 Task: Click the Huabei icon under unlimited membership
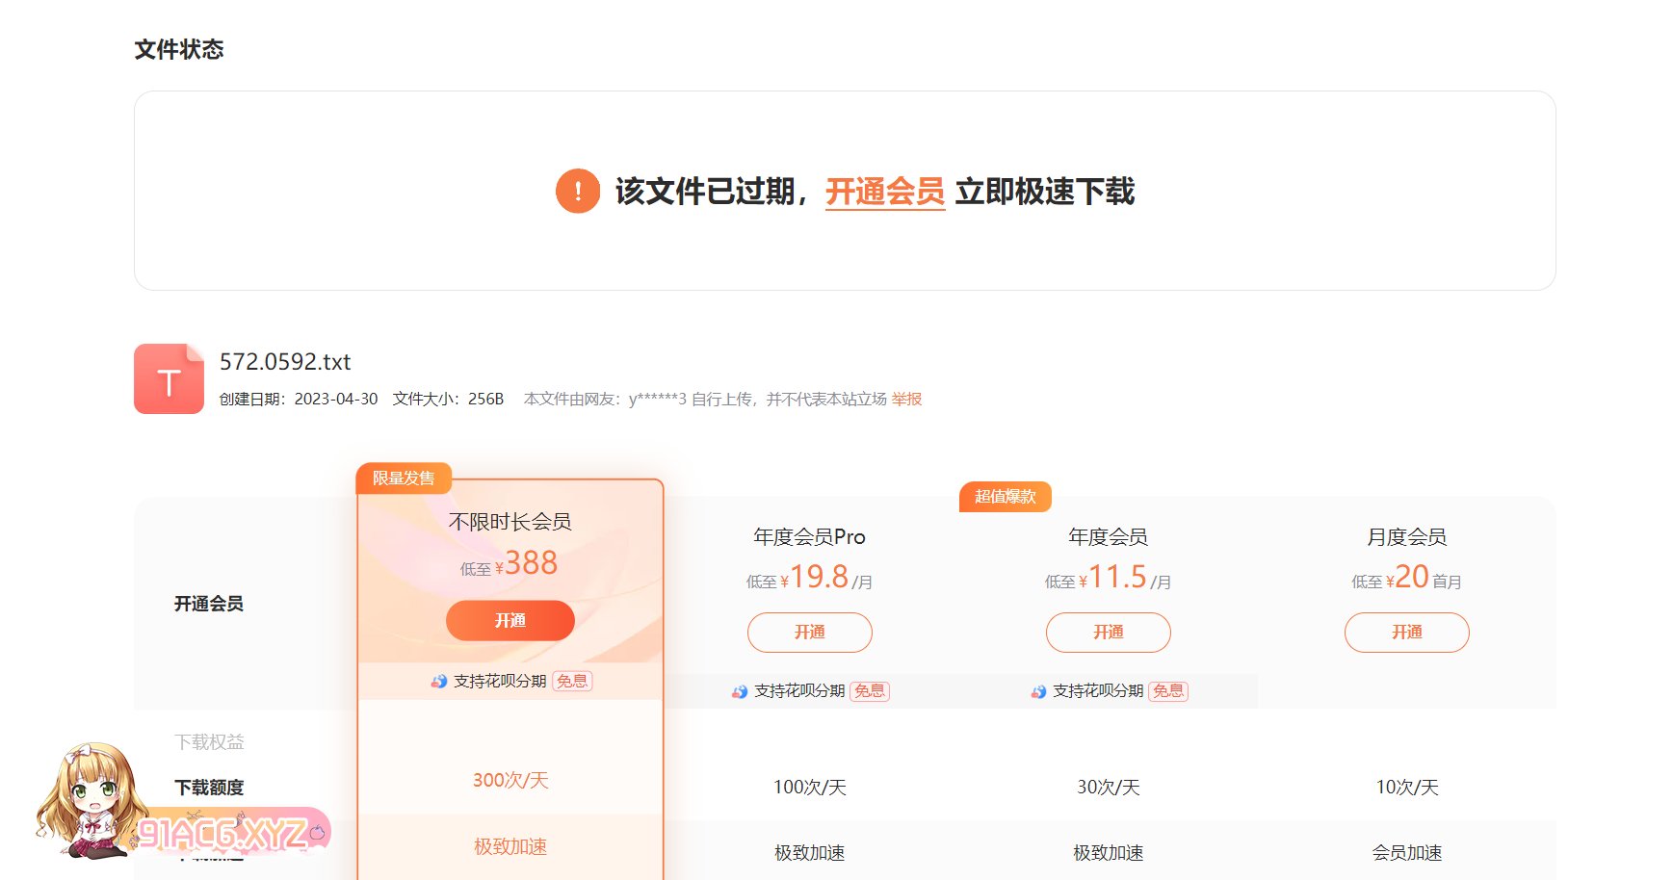coord(439,682)
